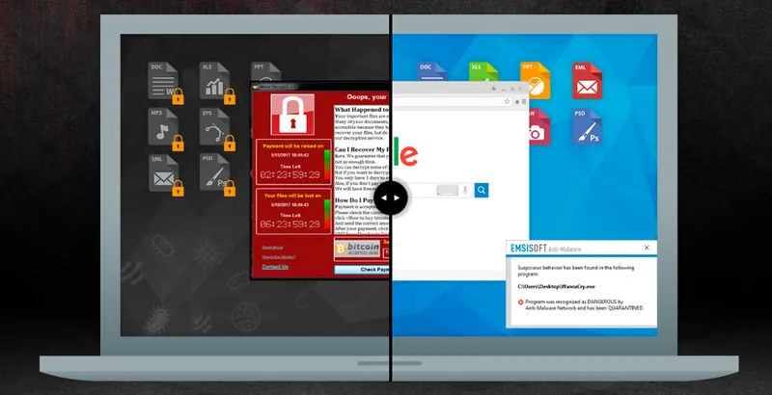Click the Check Payment button
This screenshot has width=772, height=395.
(362, 270)
